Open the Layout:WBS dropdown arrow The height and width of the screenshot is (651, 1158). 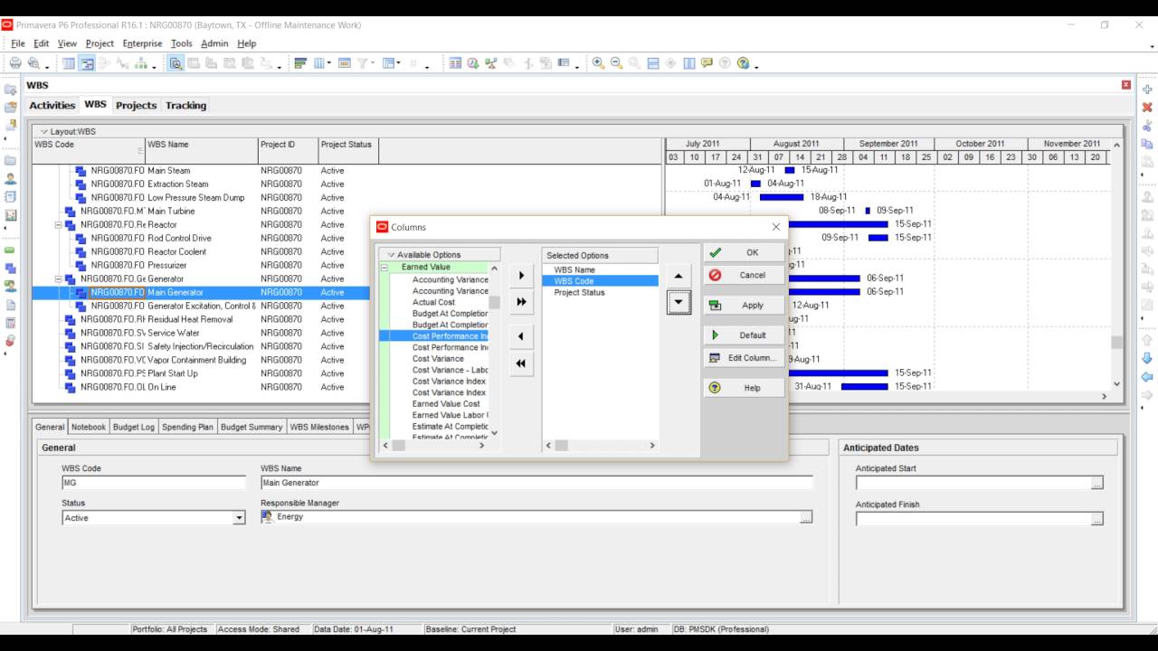coord(44,132)
